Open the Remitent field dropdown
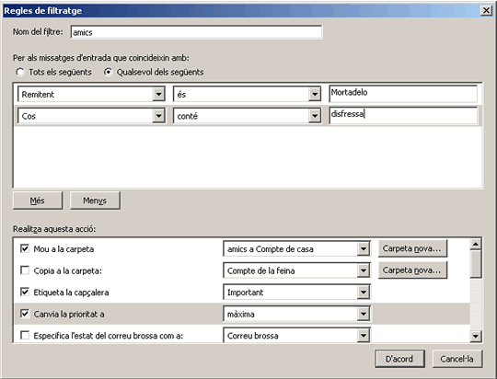The height and width of the screenshot is (379, 497). point(158,94)
